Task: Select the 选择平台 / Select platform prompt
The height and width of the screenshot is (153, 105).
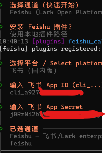Action: [x=56, y=63]
